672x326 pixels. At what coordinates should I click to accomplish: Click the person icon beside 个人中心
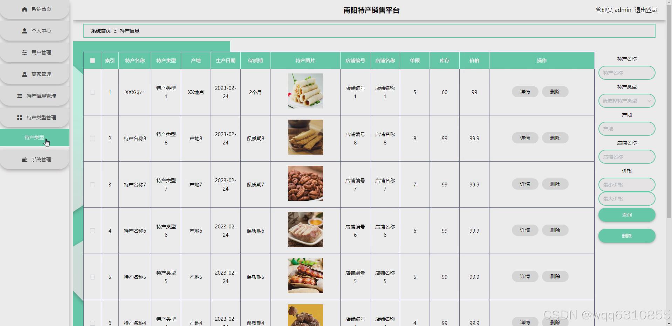25,31
